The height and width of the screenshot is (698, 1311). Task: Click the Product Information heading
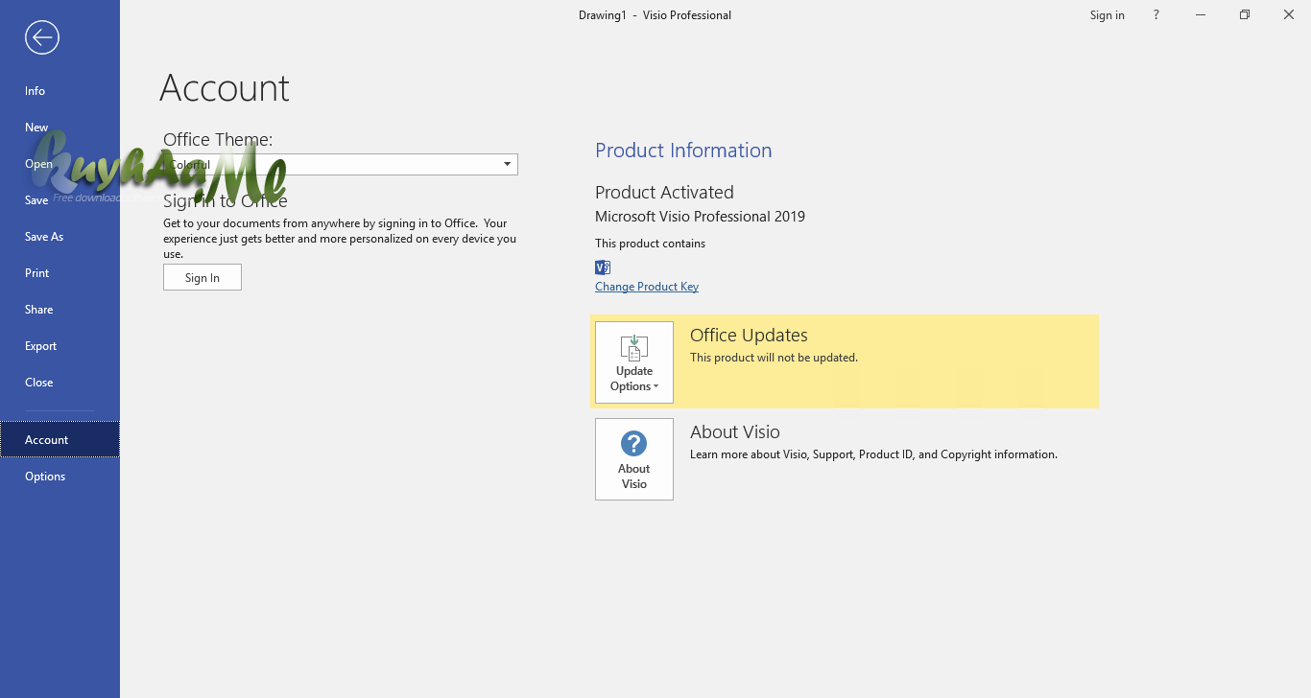click(x=683, y=151)
